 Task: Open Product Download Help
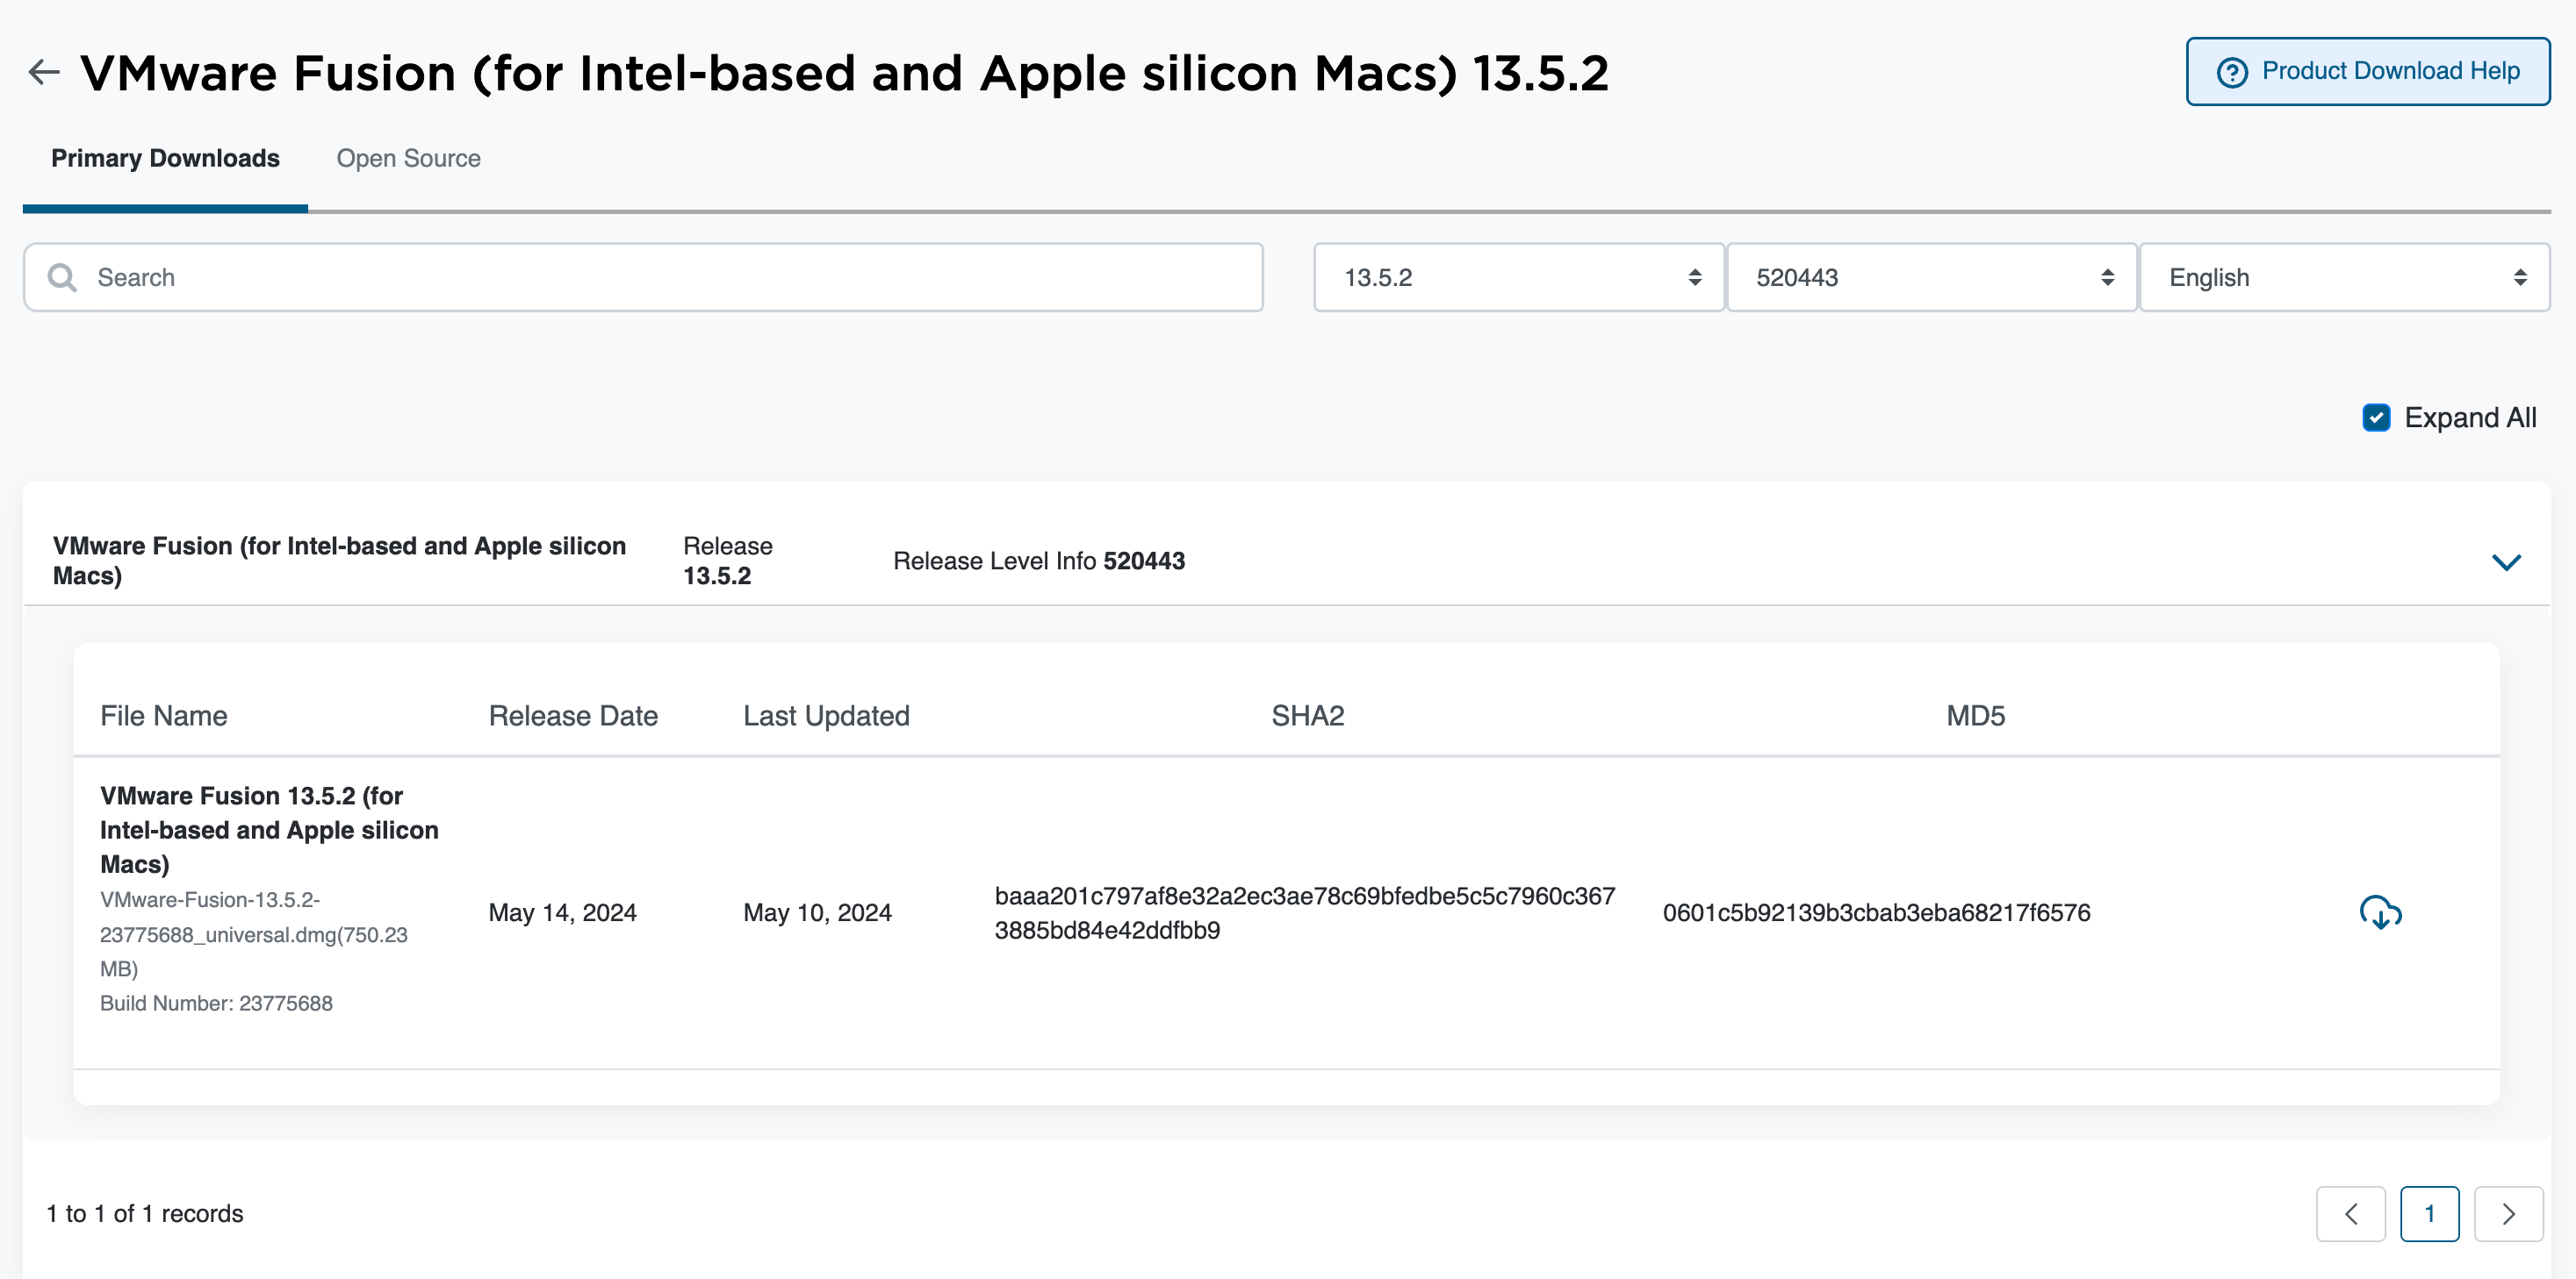pyautogui.click(x=2367, y=71)
